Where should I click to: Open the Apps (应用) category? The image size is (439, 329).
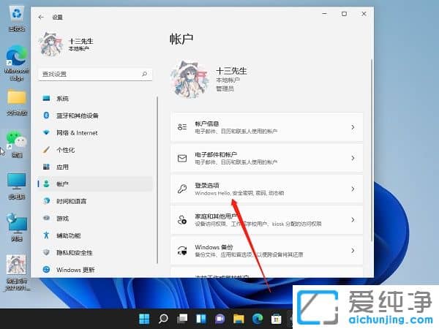[x=95, y=167]
